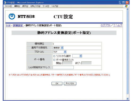Click the 優先順位 value 1
This screenshot has height=101, width=133.
tap(53, 44)
